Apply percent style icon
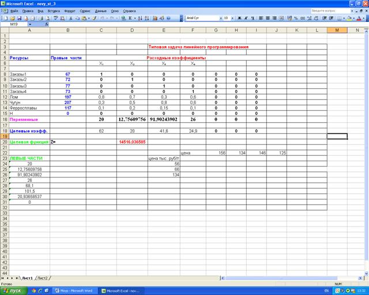The image size is (369, 295). click(x=296, y=18)
